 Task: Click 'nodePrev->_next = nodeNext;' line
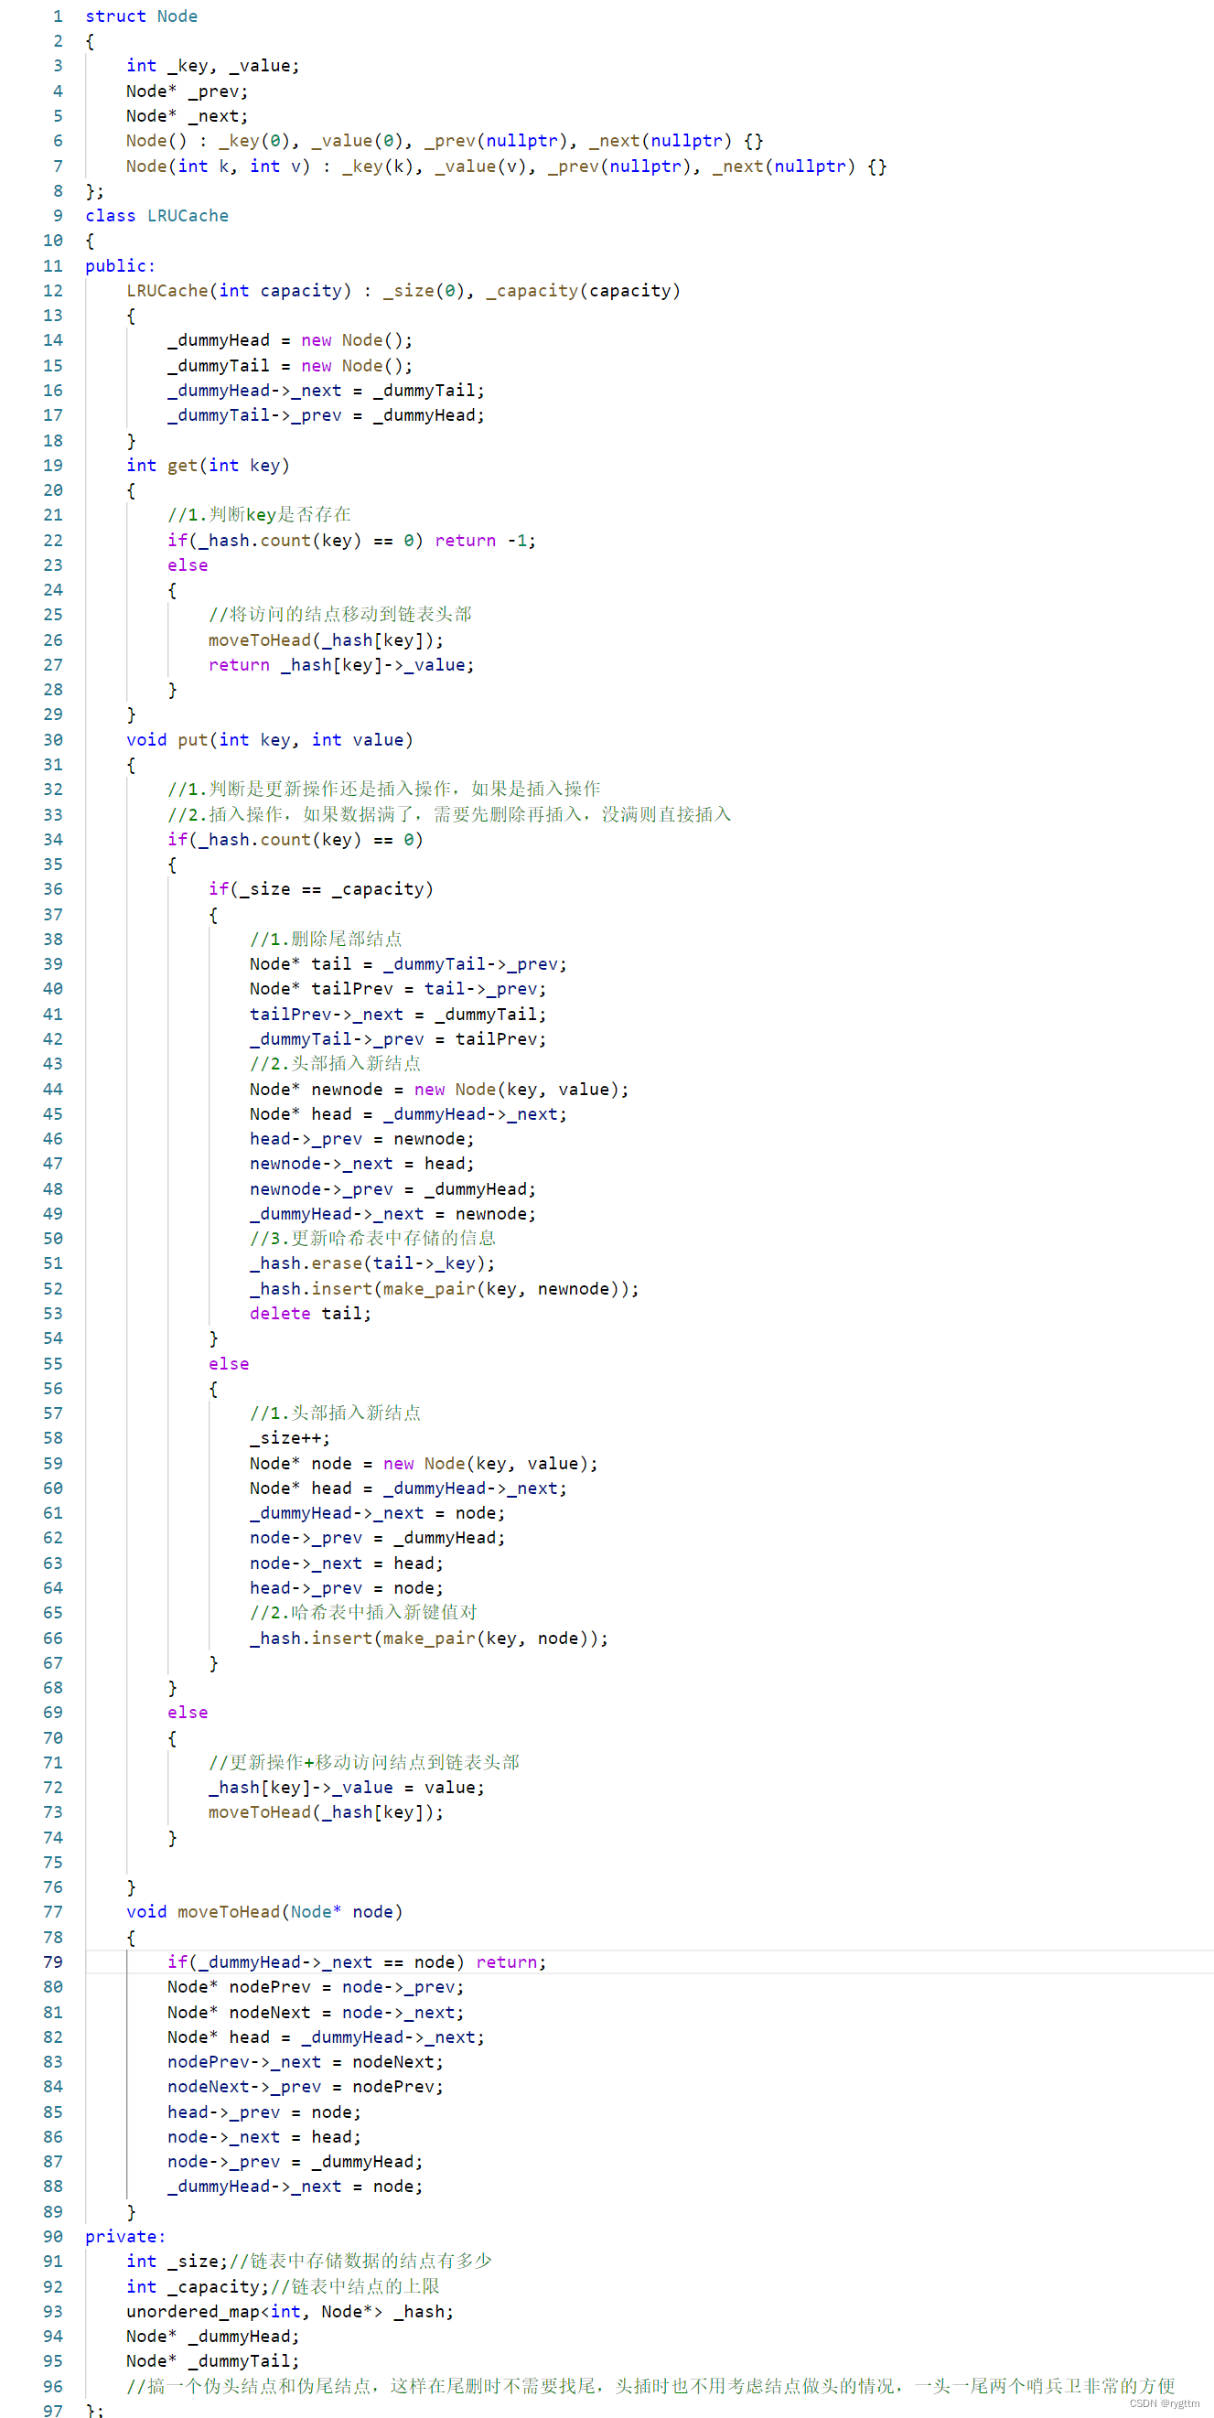tap(306, 2062)
